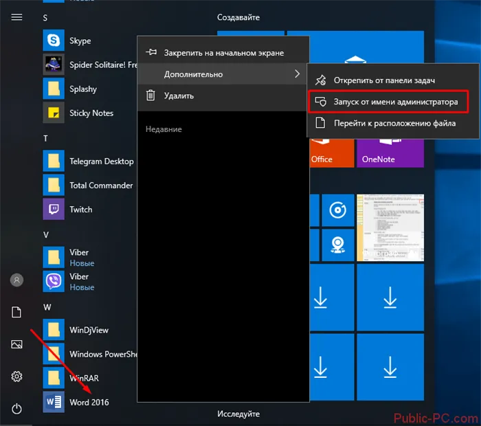Click the Spider Solitaire app icon
481x426 pixels.
(x=54, y=65)
